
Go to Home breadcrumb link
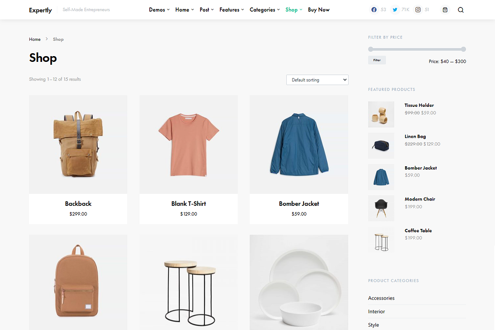[35, 39]
